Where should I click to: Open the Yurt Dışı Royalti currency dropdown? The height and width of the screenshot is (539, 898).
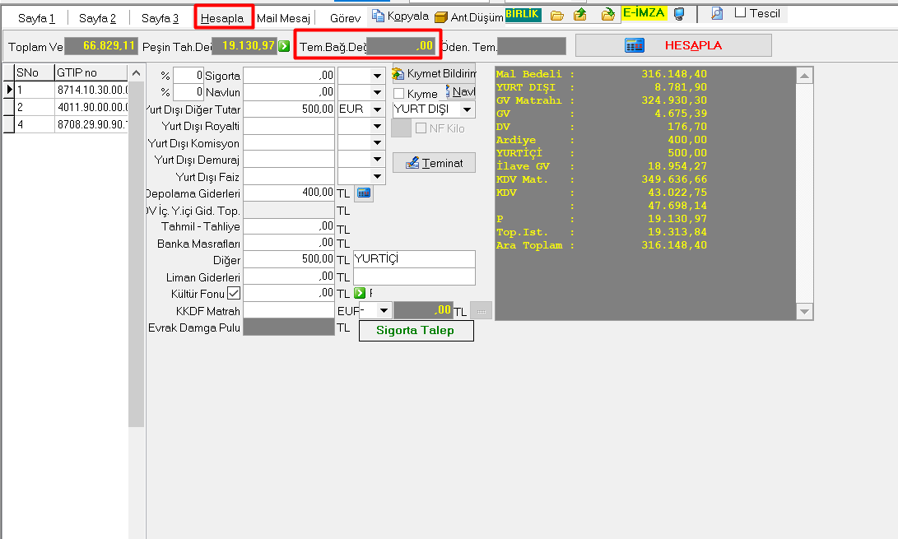point(377,126)
